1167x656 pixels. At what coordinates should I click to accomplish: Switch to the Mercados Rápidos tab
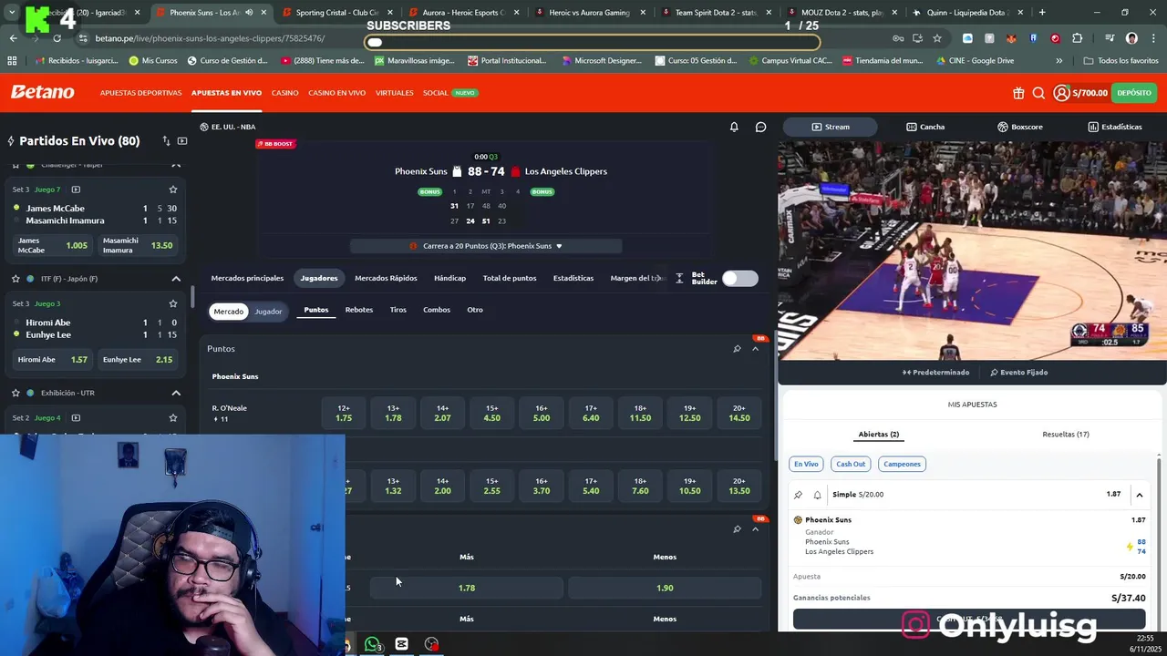pyautogui.click(x=386, y=278)
